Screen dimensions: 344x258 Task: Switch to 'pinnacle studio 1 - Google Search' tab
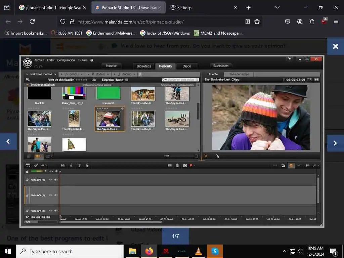[53, 8]
